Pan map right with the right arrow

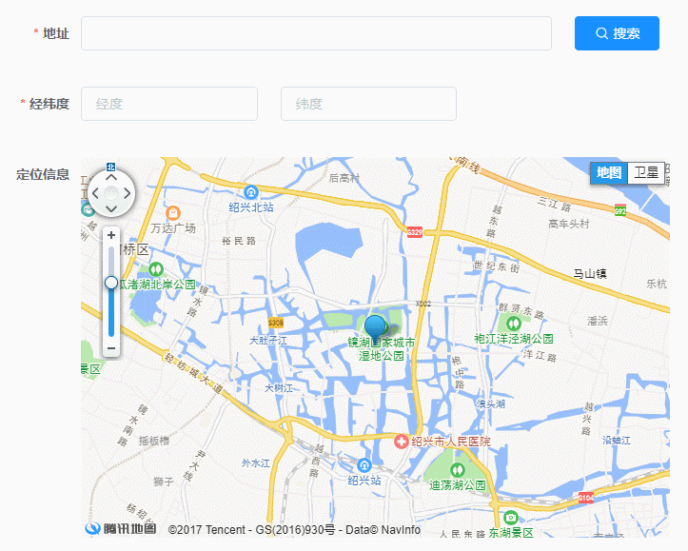[x=128, y=193]
